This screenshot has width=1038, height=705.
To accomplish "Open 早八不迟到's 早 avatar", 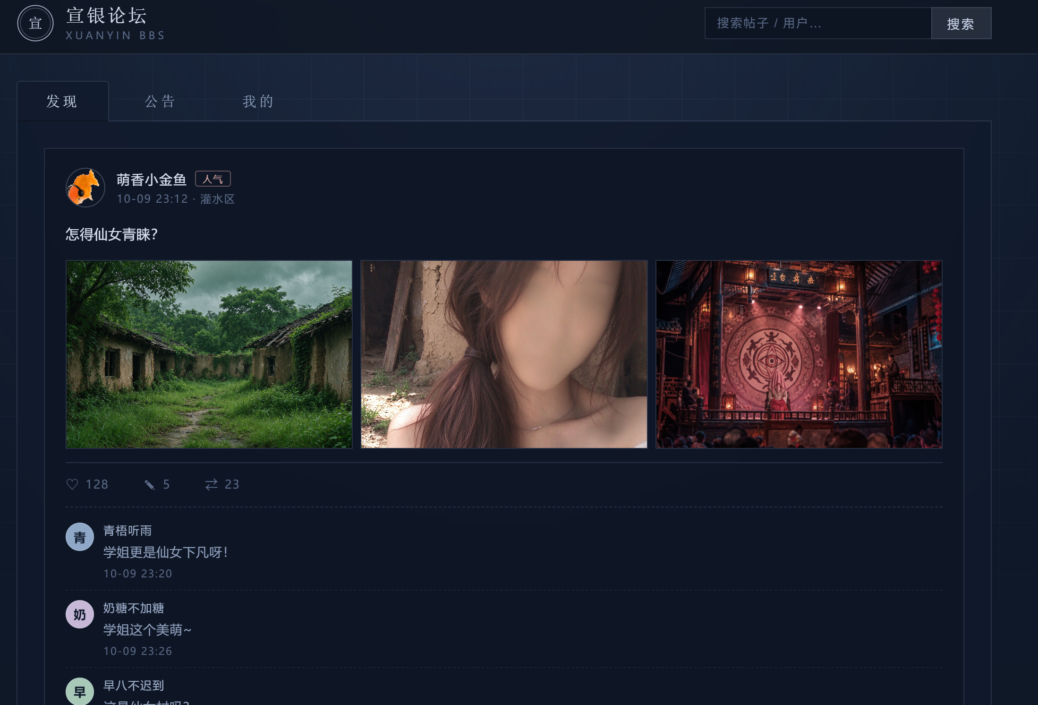I will (x=80, y=691).
